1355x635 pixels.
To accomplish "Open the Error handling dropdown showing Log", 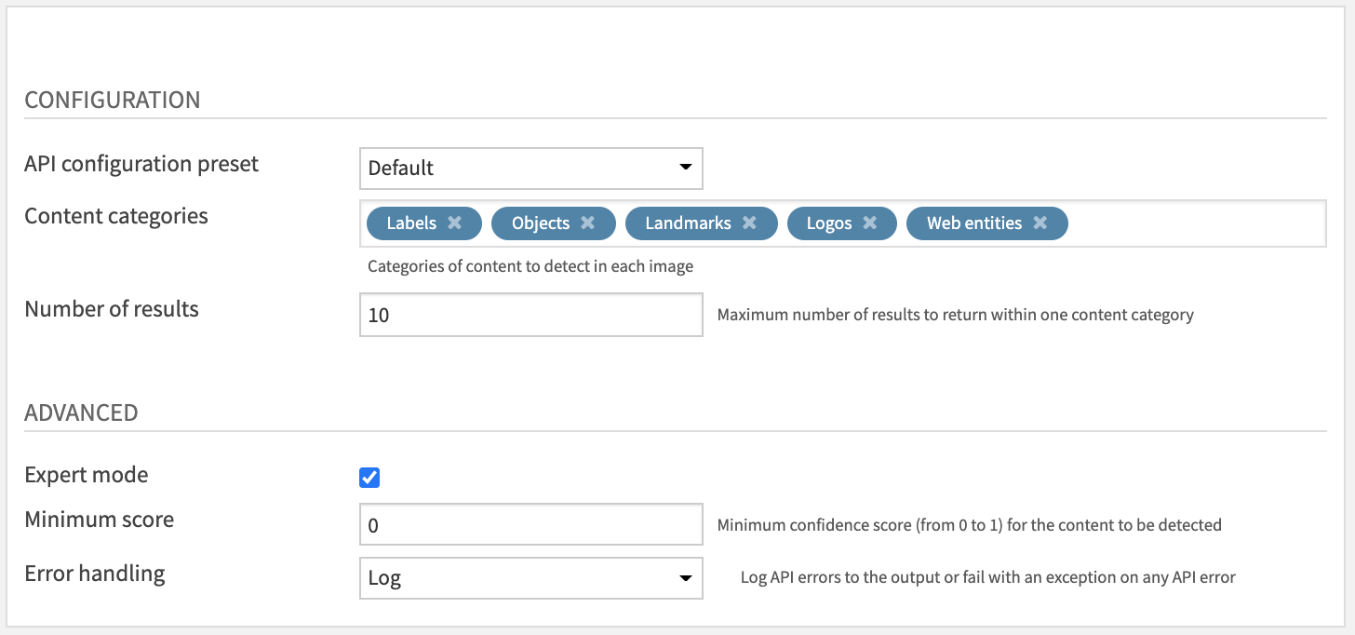I will [530, 578].
